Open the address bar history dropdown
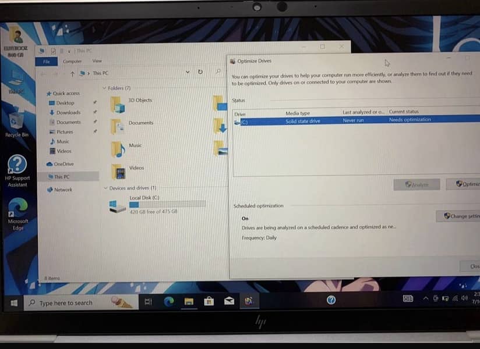 coord(188,72)
